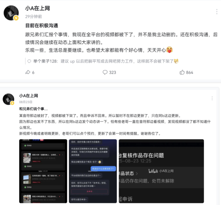Open the three-dot menu of the August 23 post
221x205 pixels.
coord(212,98)
